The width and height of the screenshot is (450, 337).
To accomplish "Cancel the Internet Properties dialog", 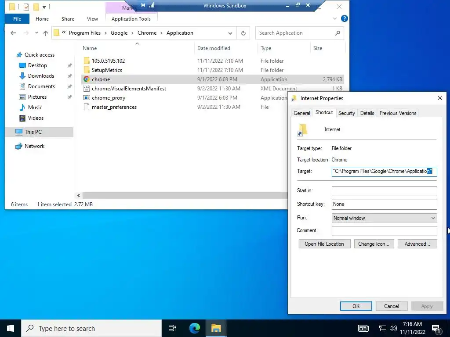I will click(392, 306).
